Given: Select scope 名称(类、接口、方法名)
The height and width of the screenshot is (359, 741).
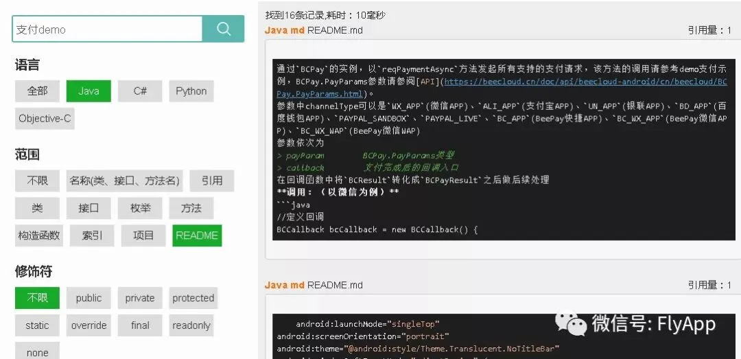Looking at the screenshot, I should [124, 181].
